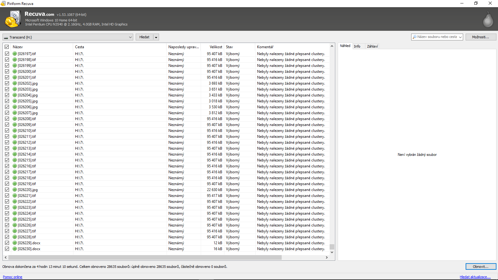Click the drive icon in Transcend selector
The height and width of the screenshot is (280, 498).
pyautogui.click(x=6, y=38)
